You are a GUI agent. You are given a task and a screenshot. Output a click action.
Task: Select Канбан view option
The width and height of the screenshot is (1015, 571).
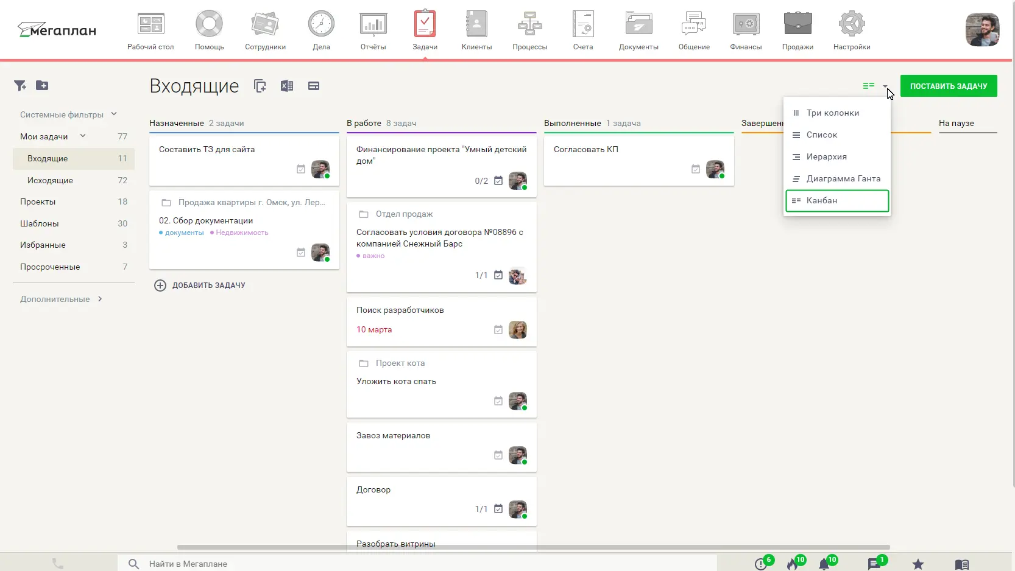(837, 201)
